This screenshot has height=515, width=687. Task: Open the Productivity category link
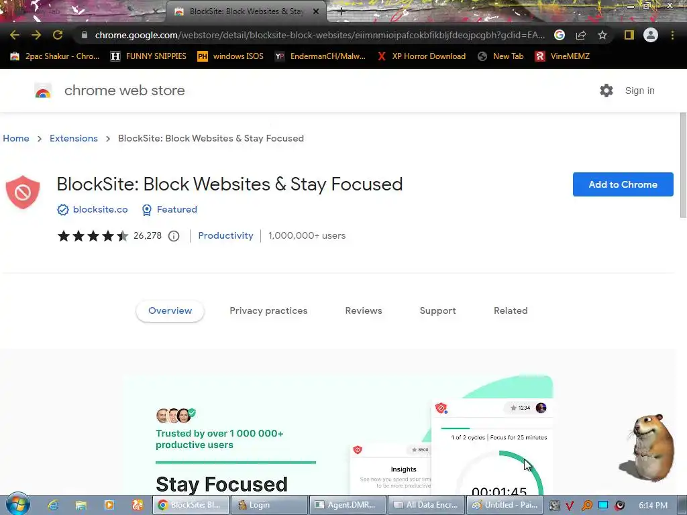tap(225, 235)
